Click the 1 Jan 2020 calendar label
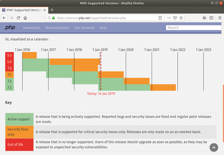 126,50
